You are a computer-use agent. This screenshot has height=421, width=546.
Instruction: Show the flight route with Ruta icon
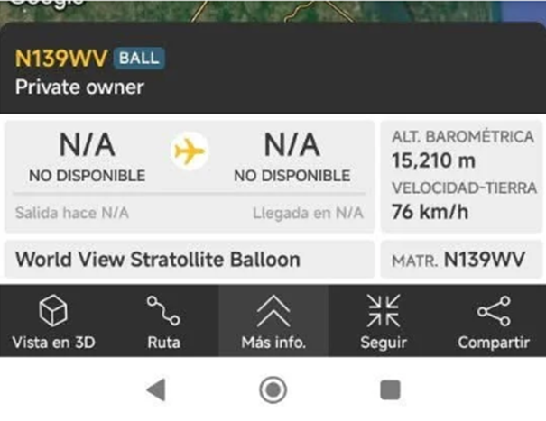163,312
